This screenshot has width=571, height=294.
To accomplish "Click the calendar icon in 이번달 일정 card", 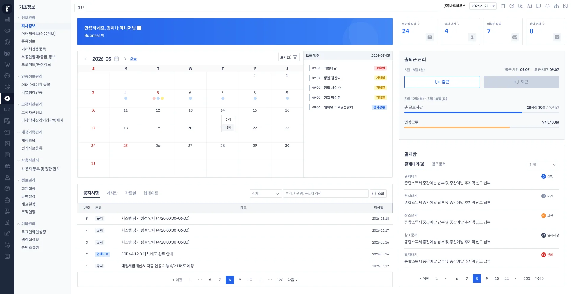I will [430, 37].
